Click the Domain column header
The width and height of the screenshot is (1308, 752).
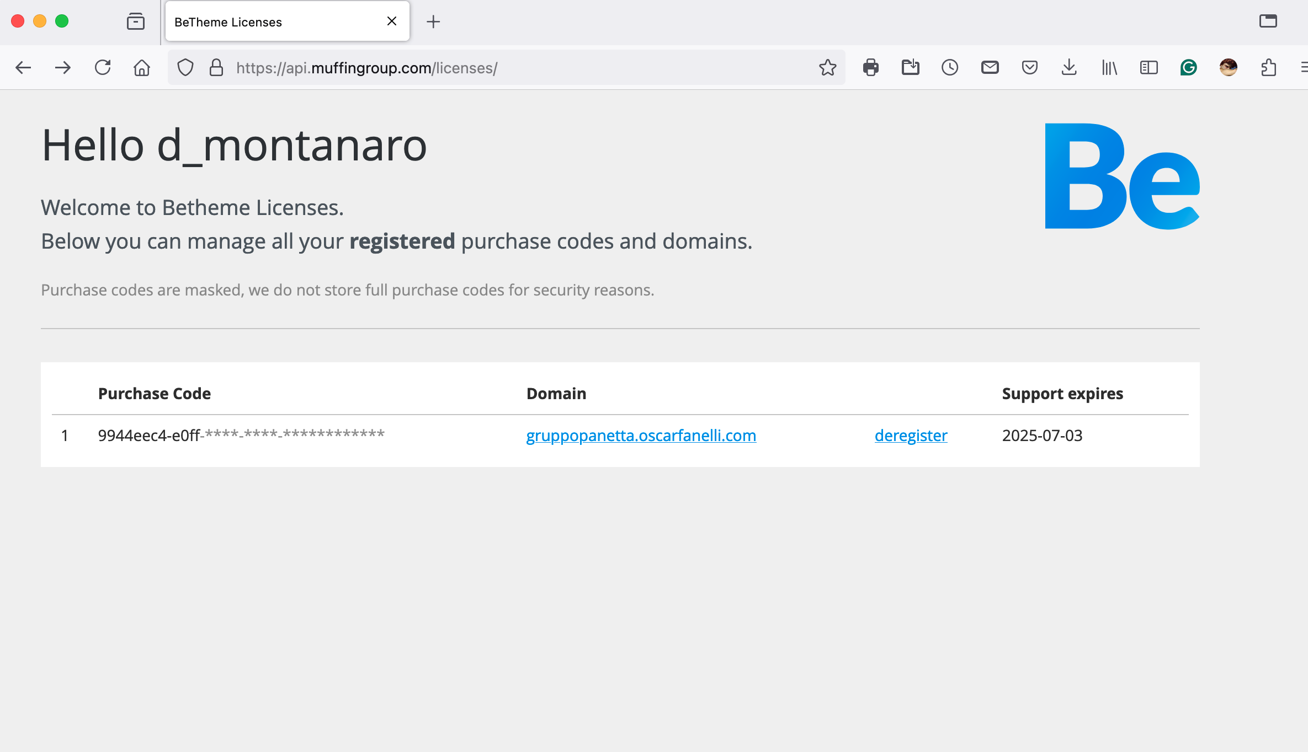pyautogui.click(x=556, y=394)
